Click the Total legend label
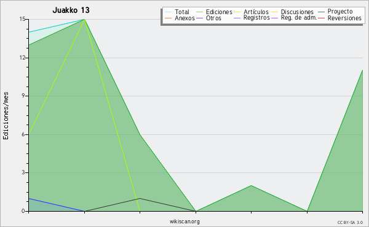The height and width of the screenshot is (227, 369). click(x=182, y=12)
